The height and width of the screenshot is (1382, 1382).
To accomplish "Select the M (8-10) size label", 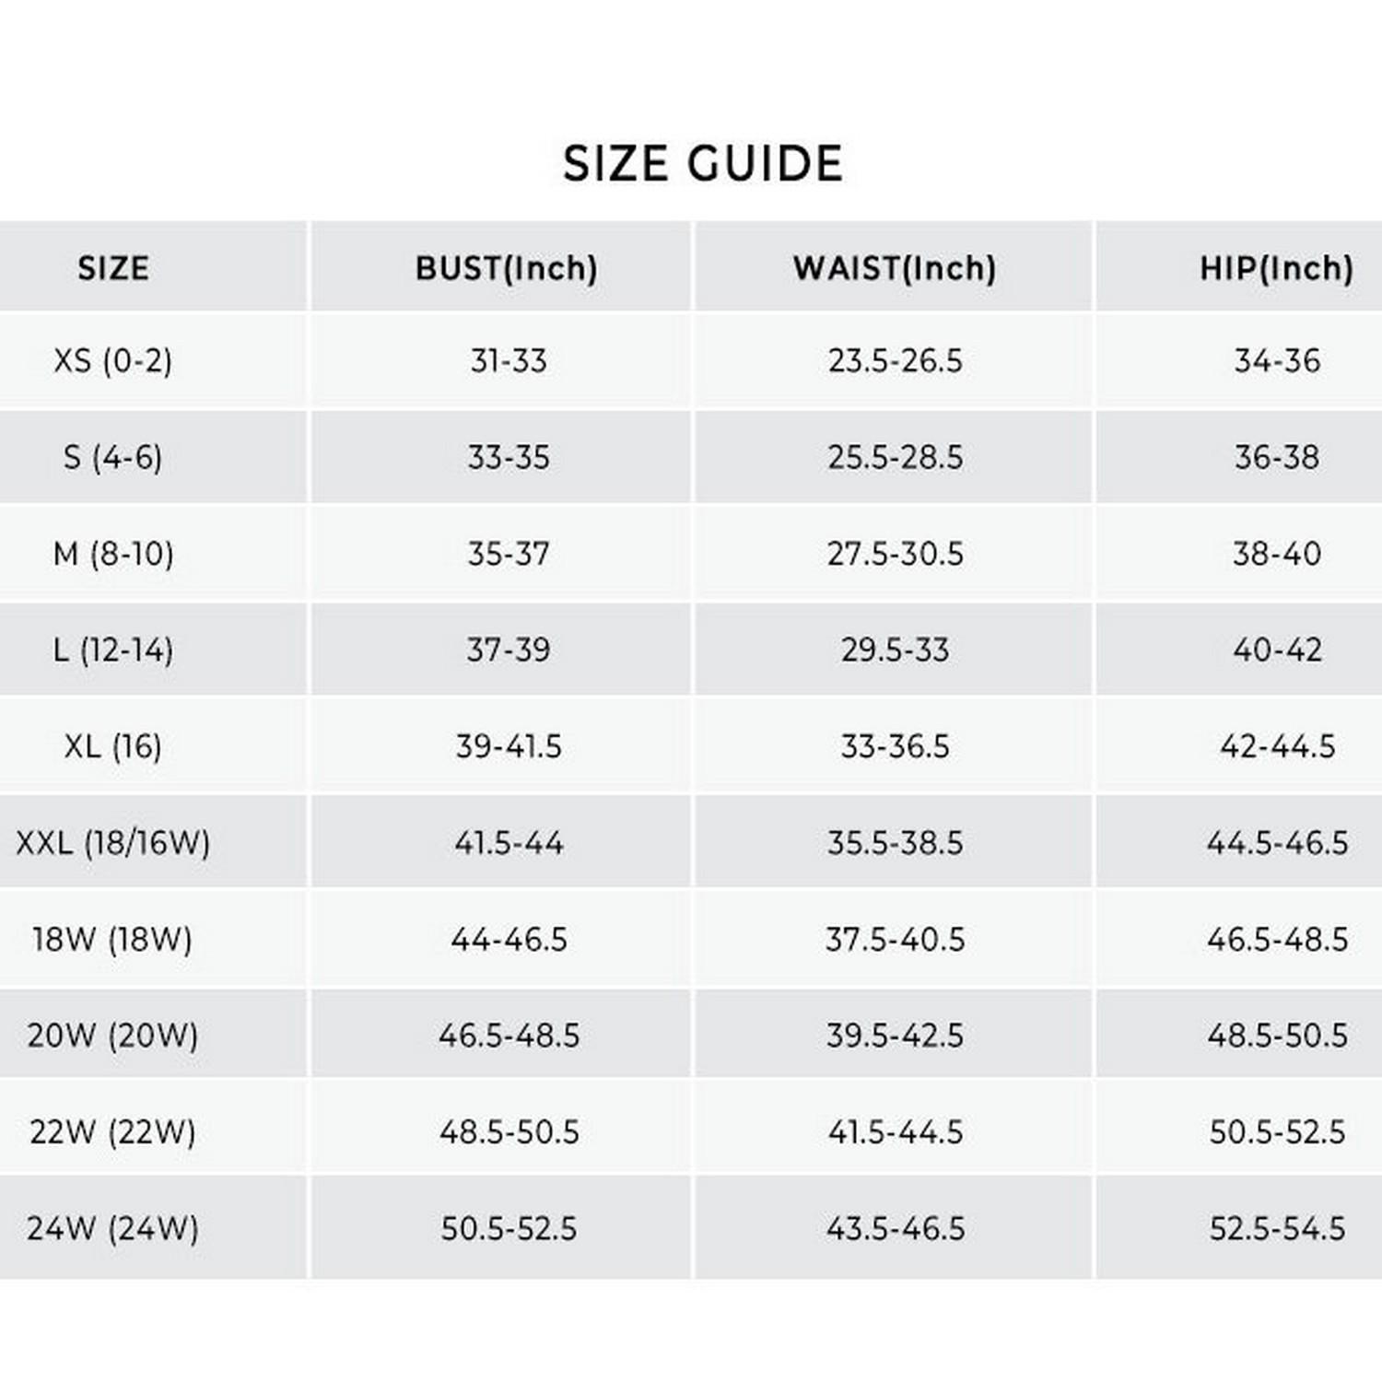I will (113, 554).
